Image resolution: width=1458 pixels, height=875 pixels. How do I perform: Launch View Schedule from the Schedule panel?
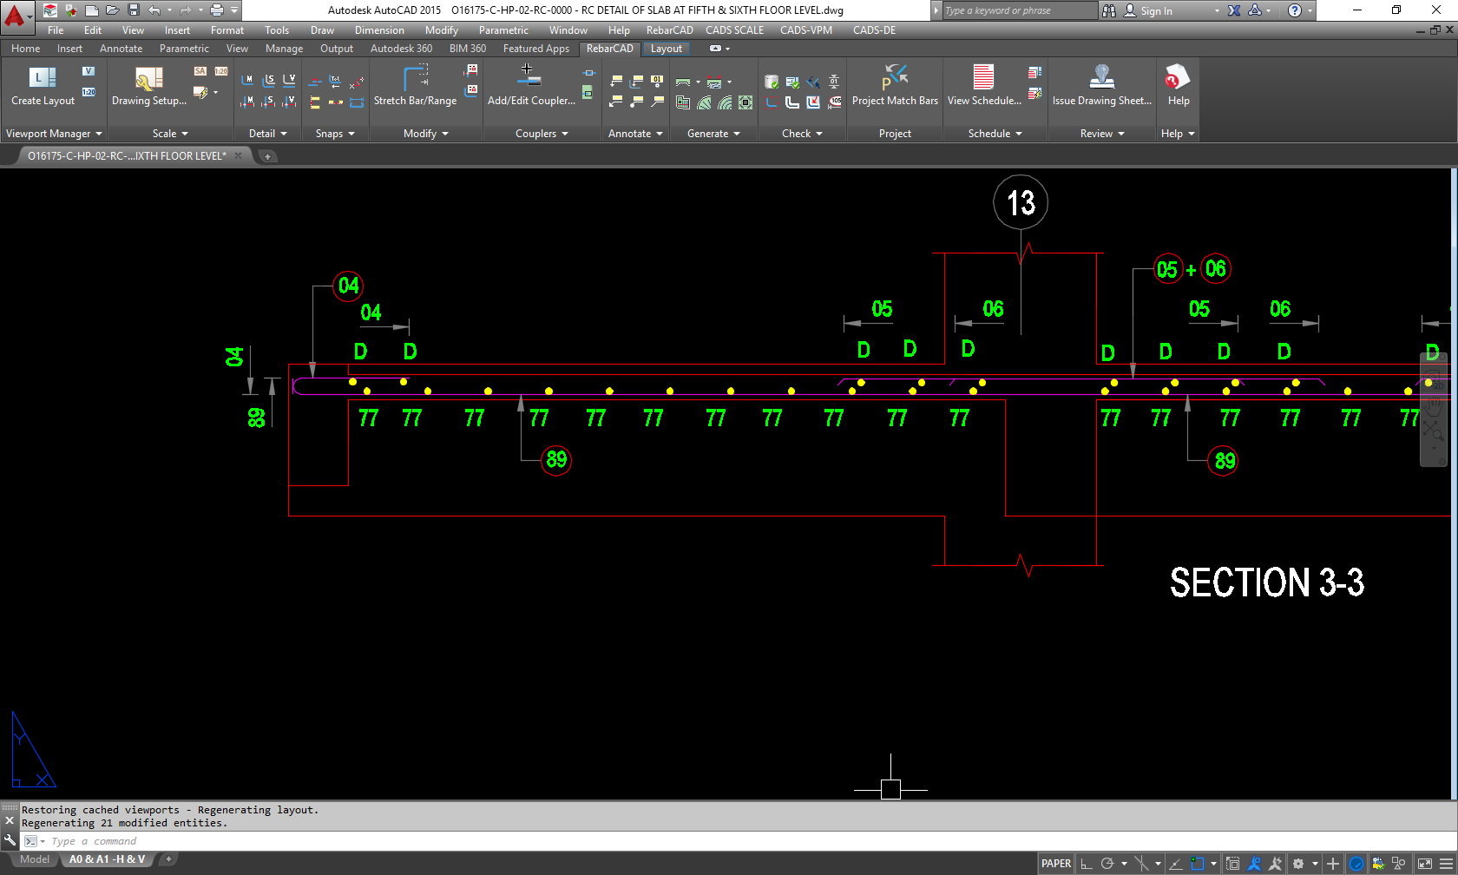pyautogui.click(x=982, y=87)
